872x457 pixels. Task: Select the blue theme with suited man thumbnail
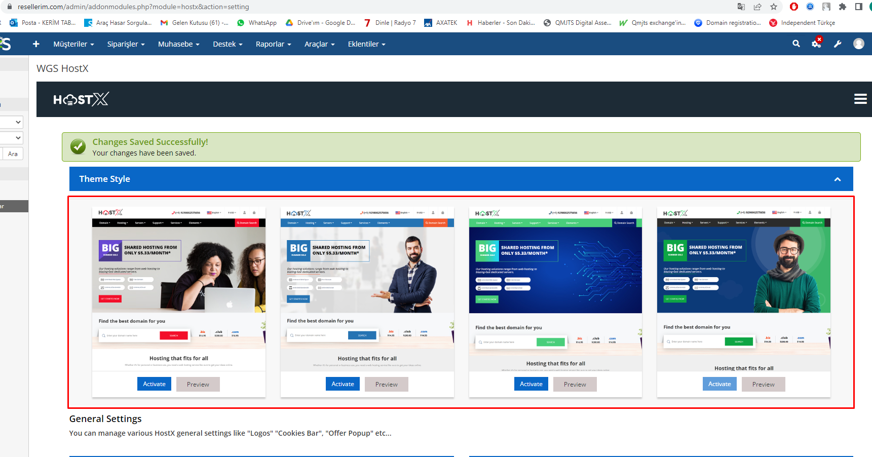(x=367, y=289)
